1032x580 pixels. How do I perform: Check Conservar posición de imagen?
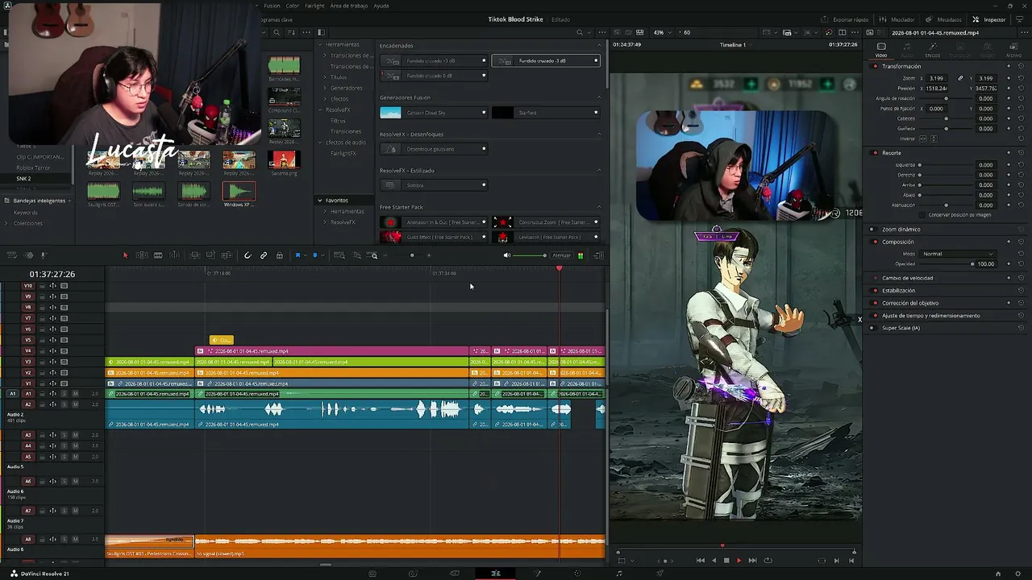[x=924, y=215]
